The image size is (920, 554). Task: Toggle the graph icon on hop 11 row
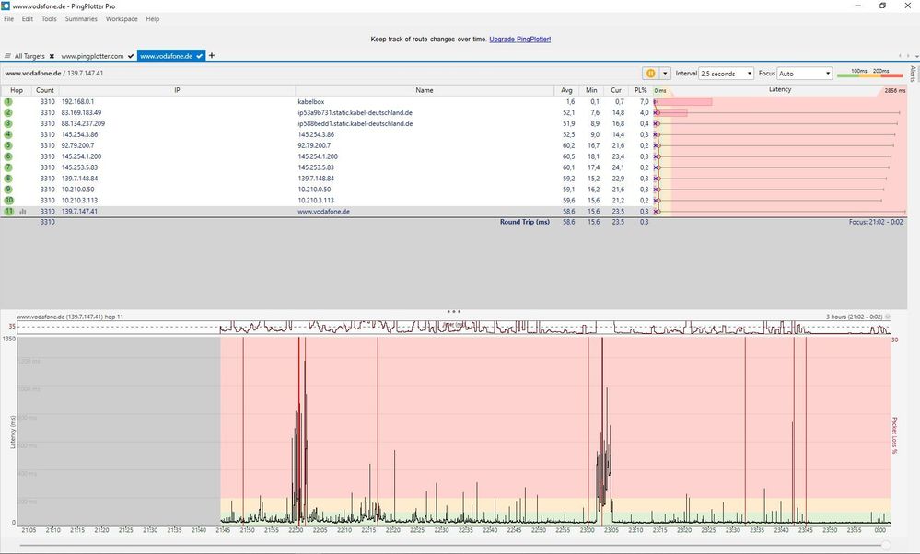coord(22,211)
